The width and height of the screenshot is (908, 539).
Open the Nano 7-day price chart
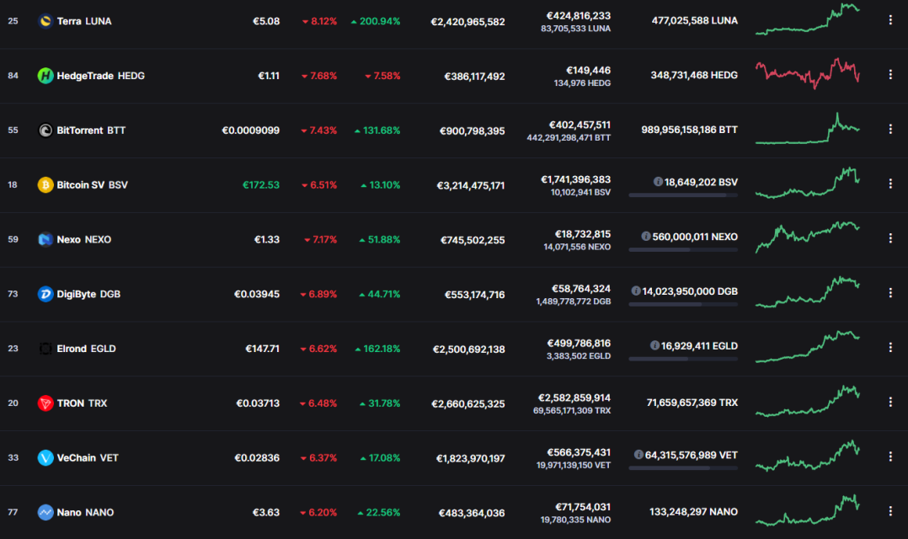[x=808, y=510]
